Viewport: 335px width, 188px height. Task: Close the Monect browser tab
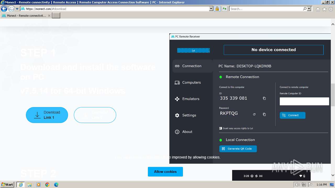49,16
